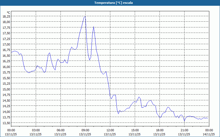Select the 15,25 y-axis label
The image size is (220, 137).
[x=6, y=84]
